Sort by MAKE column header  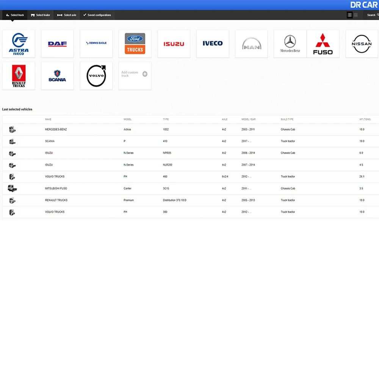point(48,119)
